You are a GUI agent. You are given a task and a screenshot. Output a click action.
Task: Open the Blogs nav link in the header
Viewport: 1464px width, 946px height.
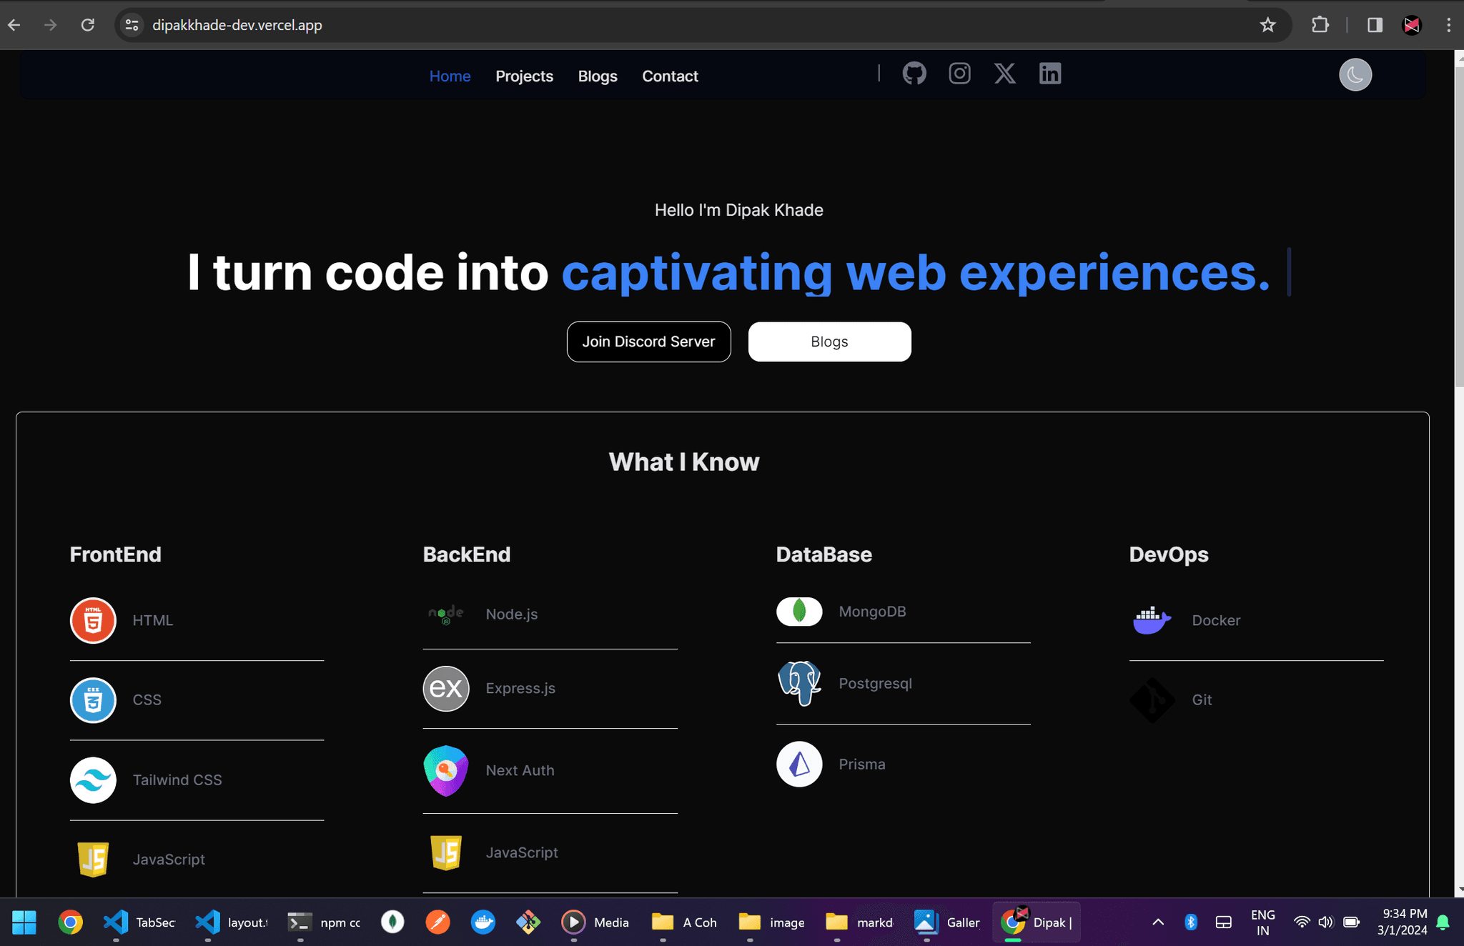click(598, 76)
